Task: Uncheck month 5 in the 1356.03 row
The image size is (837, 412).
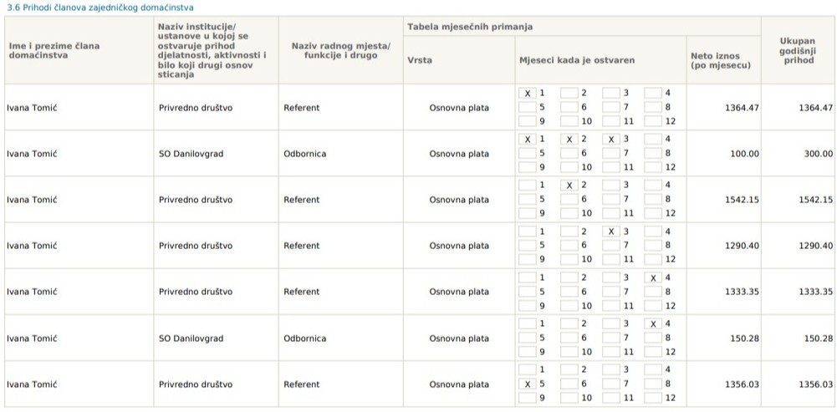Action: point(527,384)
